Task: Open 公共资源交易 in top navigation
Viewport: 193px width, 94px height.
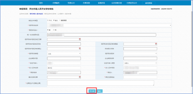Action: (x=117, y=3)
